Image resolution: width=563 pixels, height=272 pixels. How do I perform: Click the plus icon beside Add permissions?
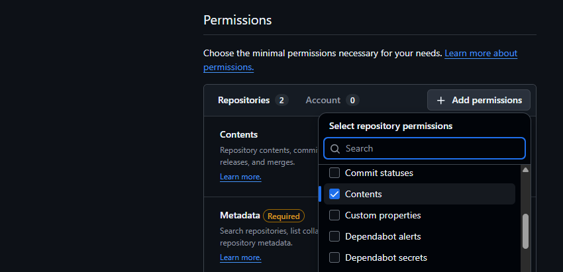point(440,100)
